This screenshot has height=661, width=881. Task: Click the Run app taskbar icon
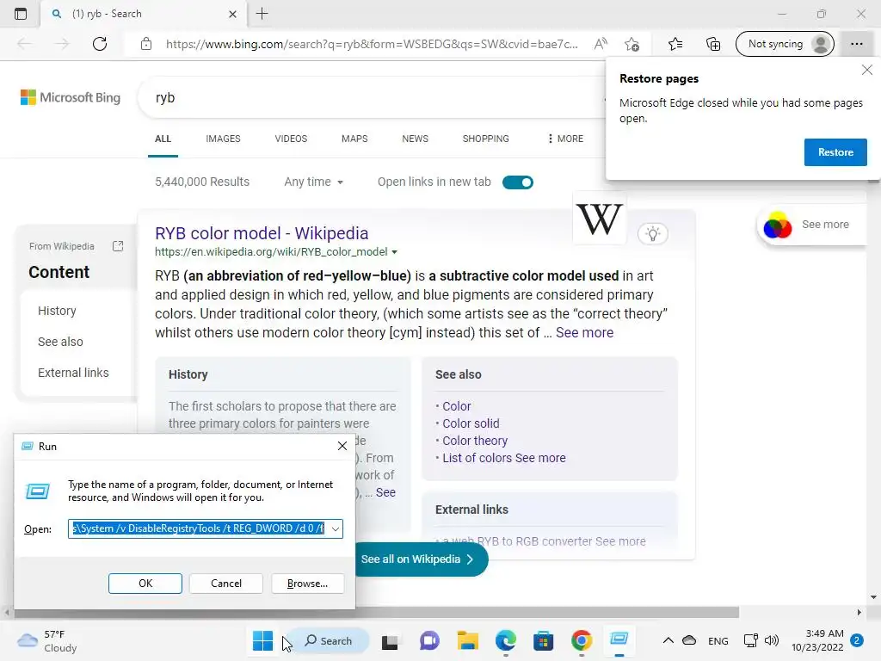(619, 639)
